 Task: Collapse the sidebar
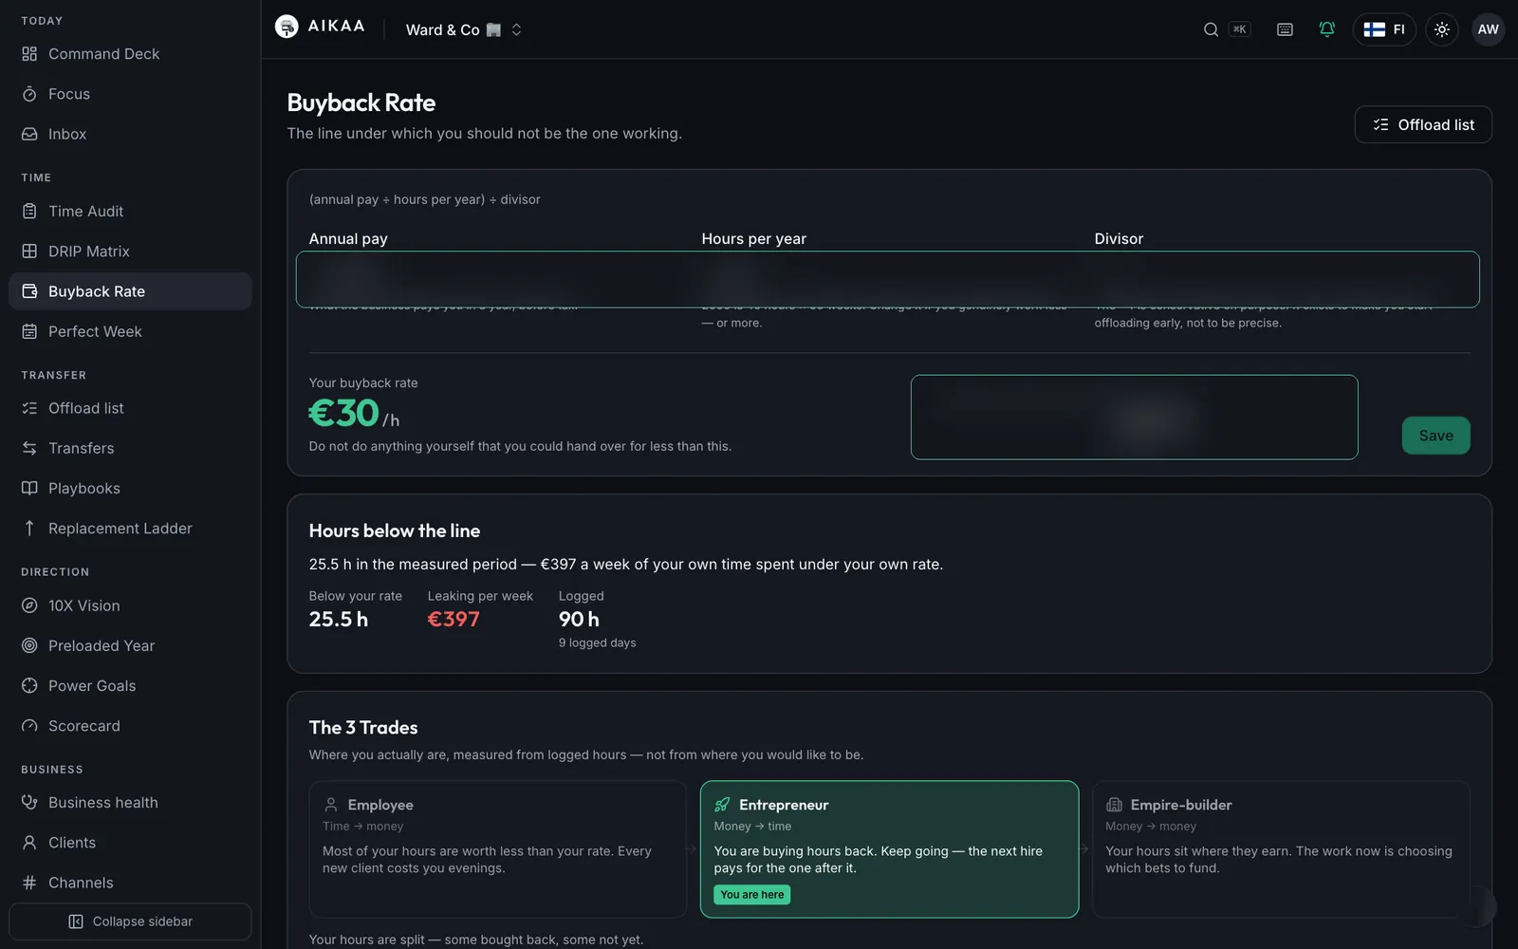[x=130, y=921]
